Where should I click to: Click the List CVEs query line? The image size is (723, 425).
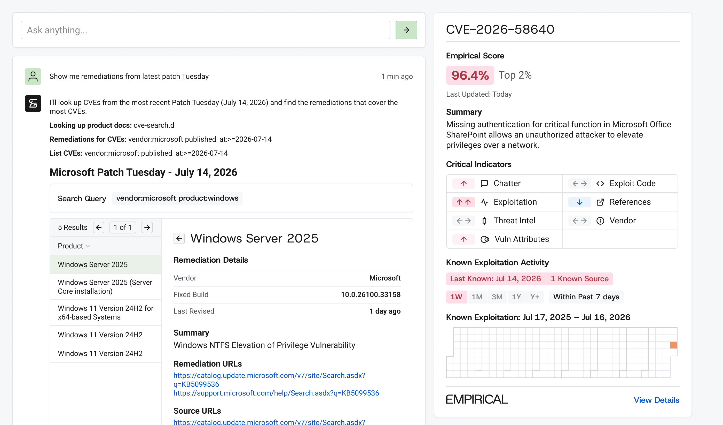[139, 153]
